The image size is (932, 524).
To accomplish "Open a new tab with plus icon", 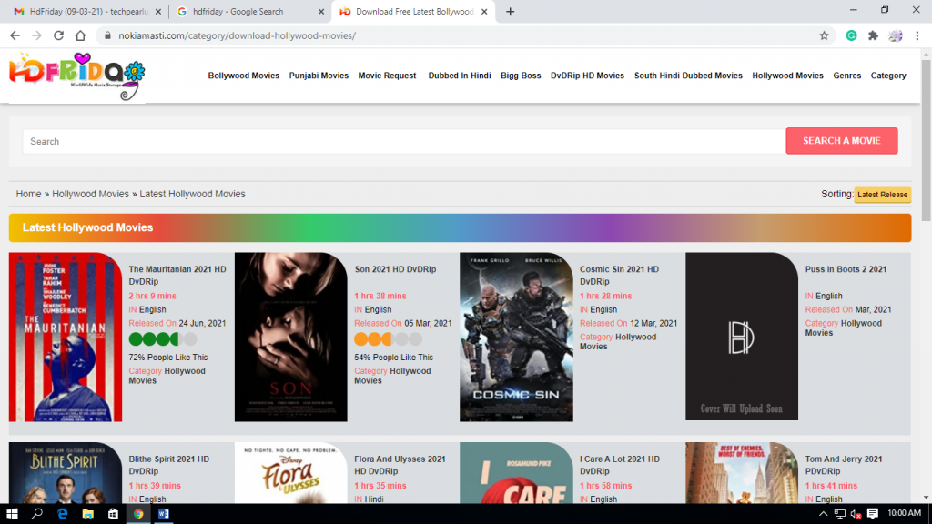I will 510,11.
